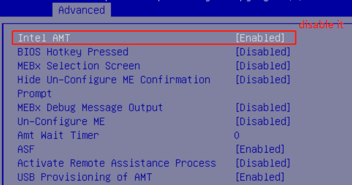Toggle USB Provisioning of AMT value
The image size is (352, 185).
(x=260, y=177)
